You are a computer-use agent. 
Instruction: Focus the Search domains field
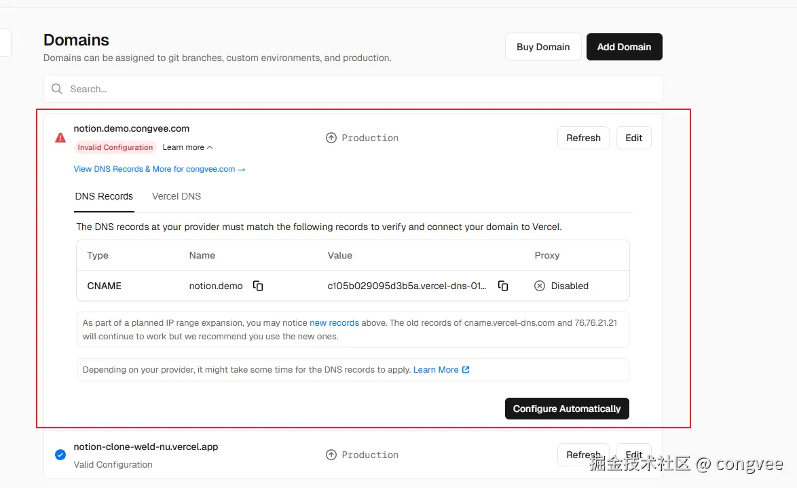click(353, 89)
